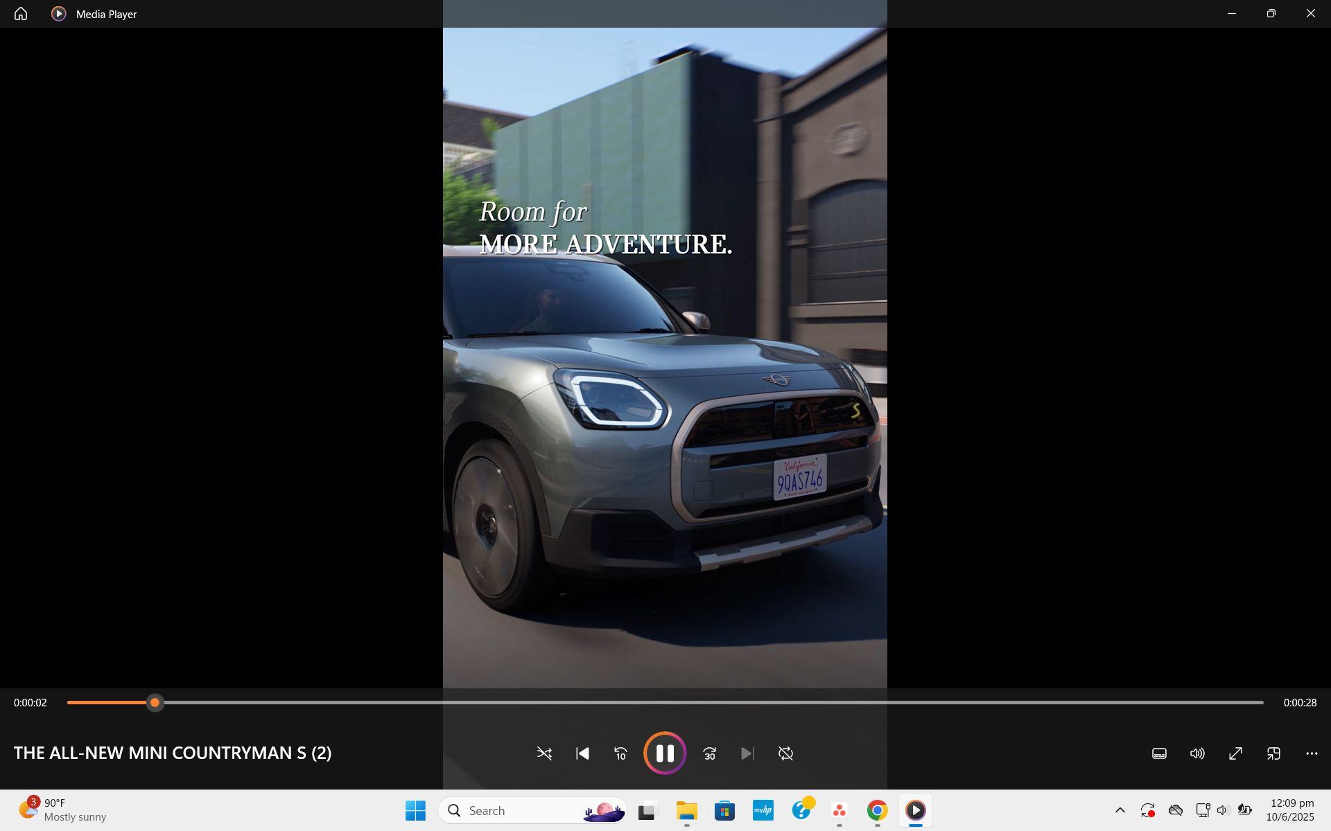Screen dimensions: 1331x831
Task: Go to Media Player home
Action: 21,14
